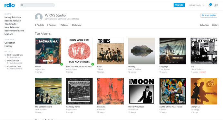Click the Zulu Winter artist link
The image size is (223, 120).
(165, 69)
